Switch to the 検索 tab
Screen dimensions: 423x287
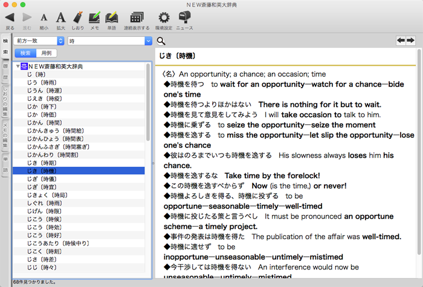(25, 53)
